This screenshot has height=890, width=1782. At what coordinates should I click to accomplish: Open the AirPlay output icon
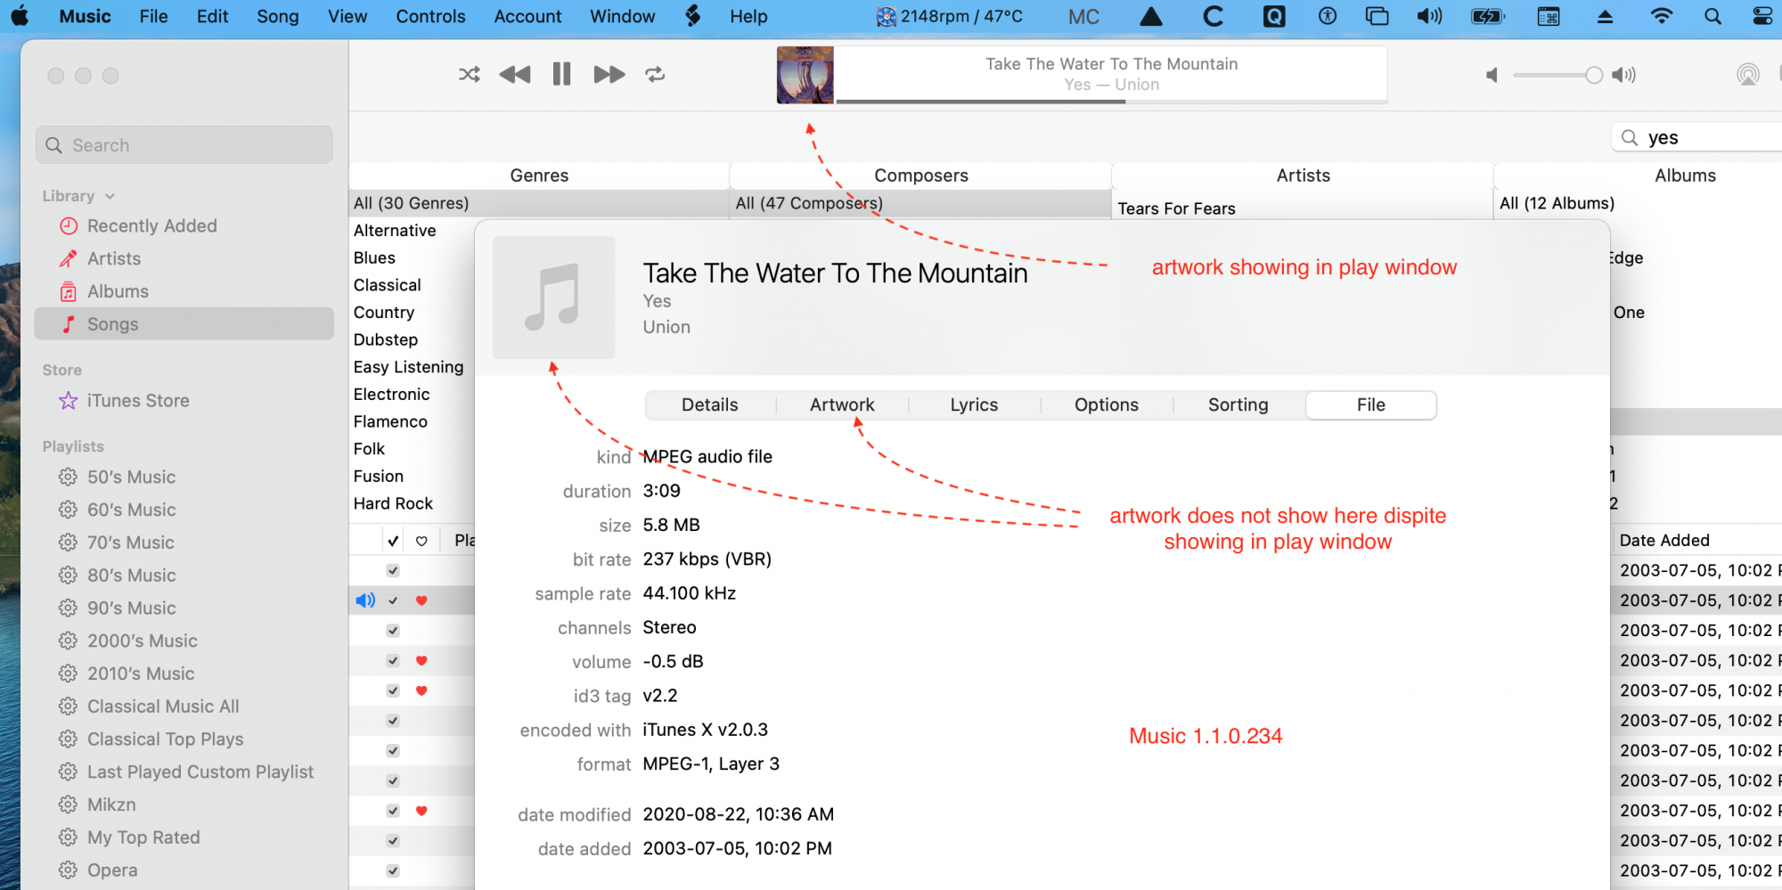pyautogui.click(x=1748, y=75)
